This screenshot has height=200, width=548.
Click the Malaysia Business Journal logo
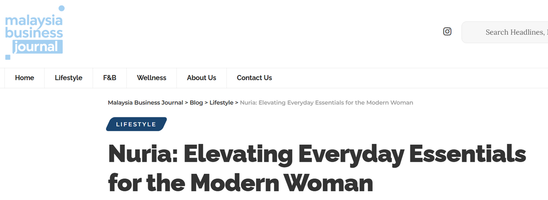click(x=34, y=33)
